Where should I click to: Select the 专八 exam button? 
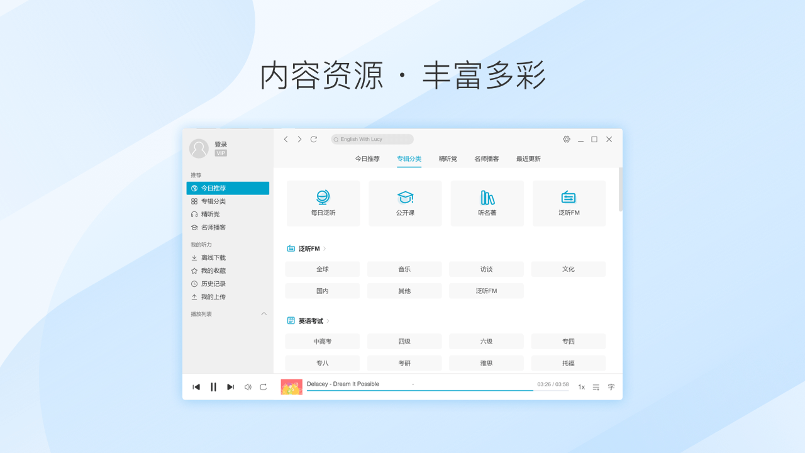pos(323,363)
